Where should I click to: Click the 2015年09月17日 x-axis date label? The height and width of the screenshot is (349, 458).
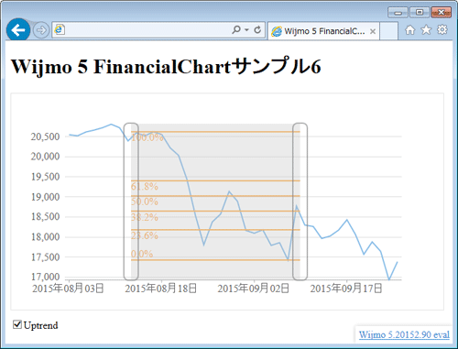pyautogui.click(x=346, y=289)
